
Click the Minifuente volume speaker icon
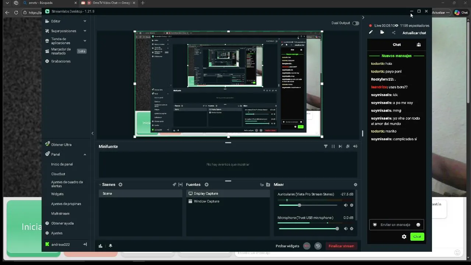pyautogui.click(x=355, y=146)
